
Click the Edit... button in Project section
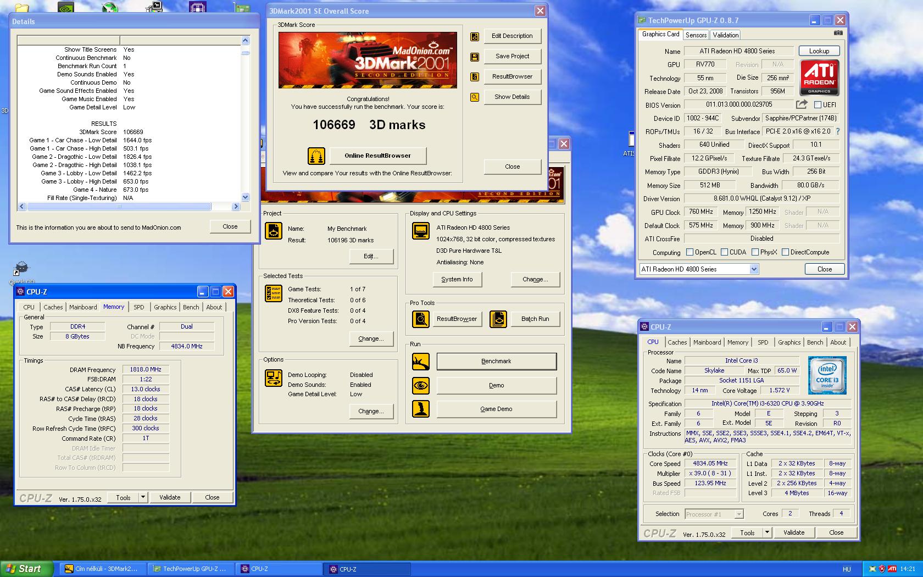click(371, 256)
